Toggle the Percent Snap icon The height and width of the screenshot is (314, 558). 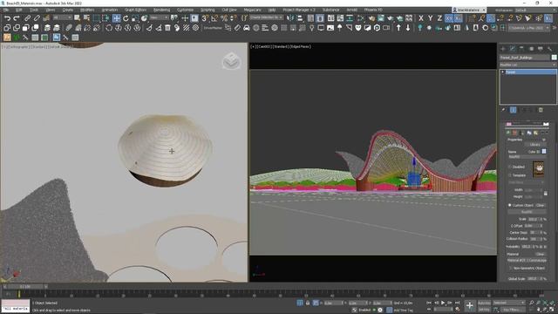click(224, 18)
